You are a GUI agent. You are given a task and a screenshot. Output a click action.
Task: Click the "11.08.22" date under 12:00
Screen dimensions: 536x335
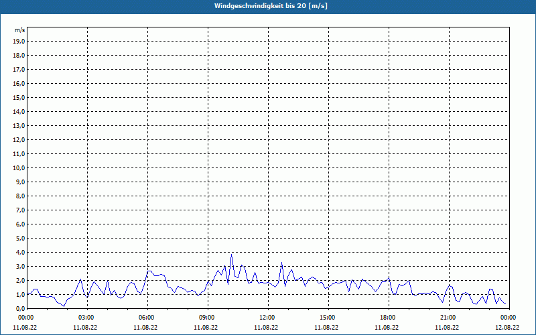pyautogui.click(x=266, y=327)
